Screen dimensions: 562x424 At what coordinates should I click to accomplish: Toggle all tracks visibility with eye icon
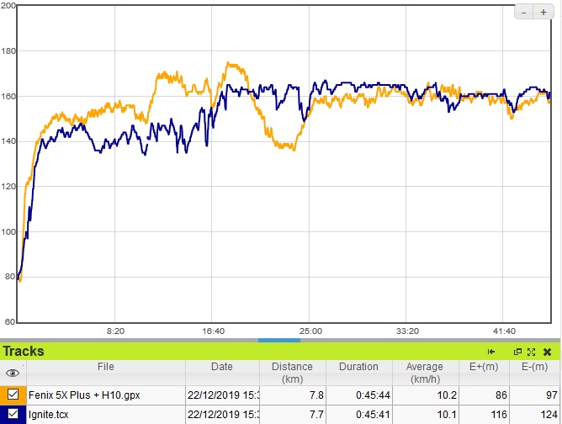(13, 373)
